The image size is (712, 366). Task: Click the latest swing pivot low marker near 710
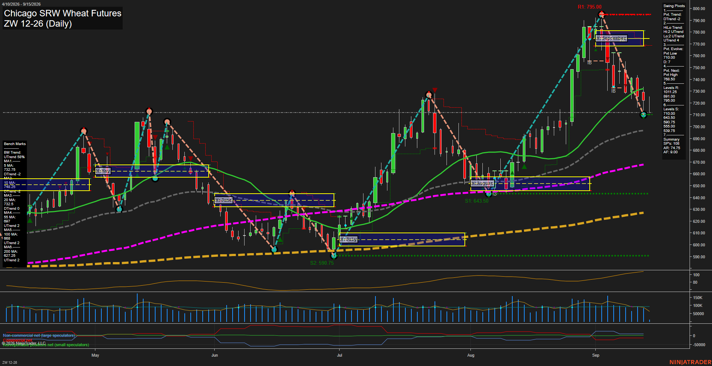(x=644, y=115)
